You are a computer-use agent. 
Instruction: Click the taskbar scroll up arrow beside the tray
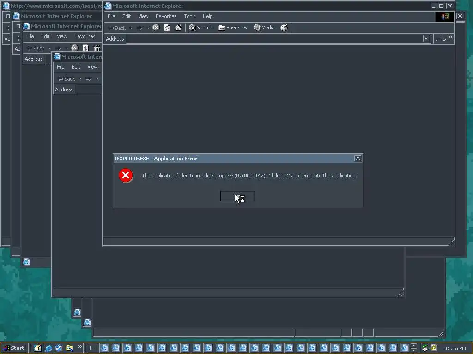click(413, 346)
